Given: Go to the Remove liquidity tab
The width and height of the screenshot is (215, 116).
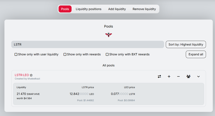Looking at the screenshot, I should 144,9.
